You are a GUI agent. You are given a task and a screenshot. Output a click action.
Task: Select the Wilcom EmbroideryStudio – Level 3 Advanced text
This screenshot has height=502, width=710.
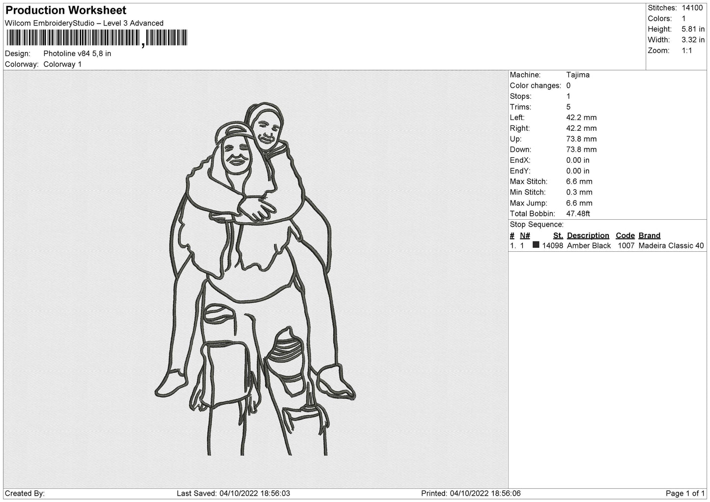coord(84,23)
